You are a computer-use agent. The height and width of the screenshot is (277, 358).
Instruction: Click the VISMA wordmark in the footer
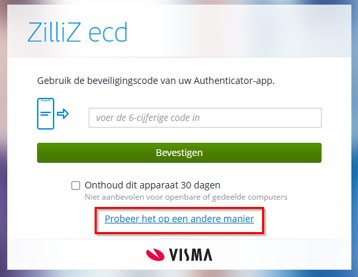pyautogui.click(x=191, y=255)
